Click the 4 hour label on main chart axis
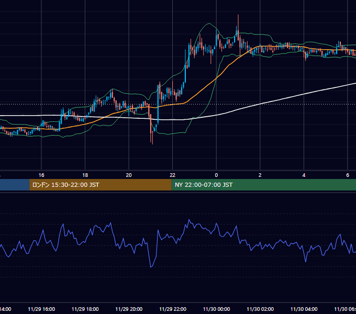Viewport: 356px width, 314px height. point(304,175)
